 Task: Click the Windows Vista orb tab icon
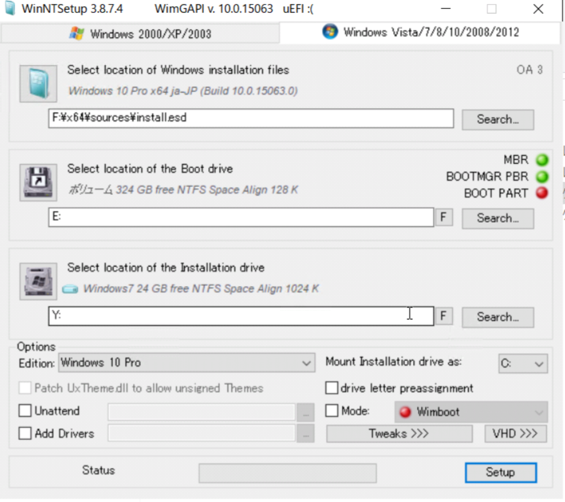pyautogui.click(x=330, y=32)
